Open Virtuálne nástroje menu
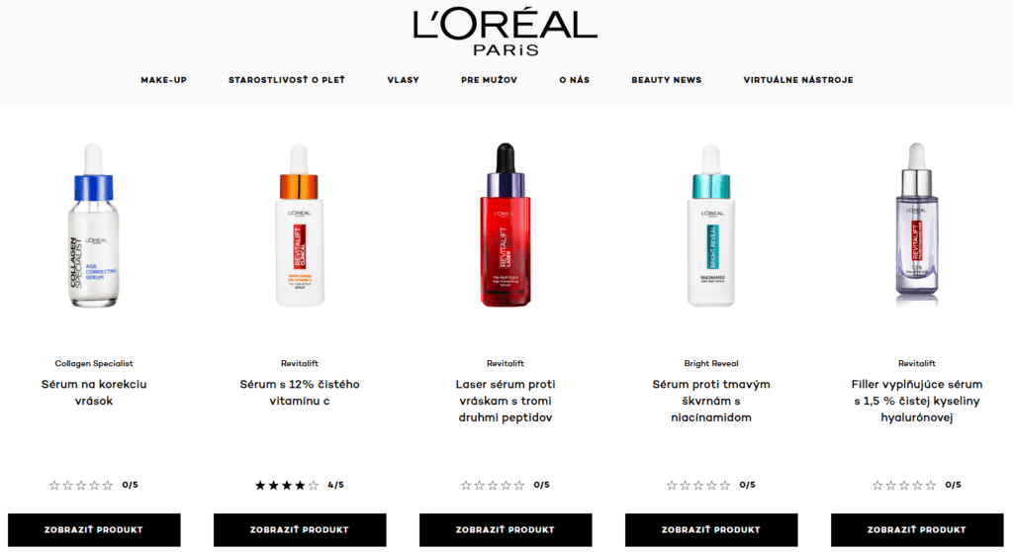Screen dimensions: 1013x552 click(798, 80)
